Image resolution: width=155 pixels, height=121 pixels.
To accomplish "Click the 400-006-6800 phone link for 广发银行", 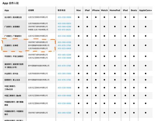I will pyautogui.click(x=64, y=24).
